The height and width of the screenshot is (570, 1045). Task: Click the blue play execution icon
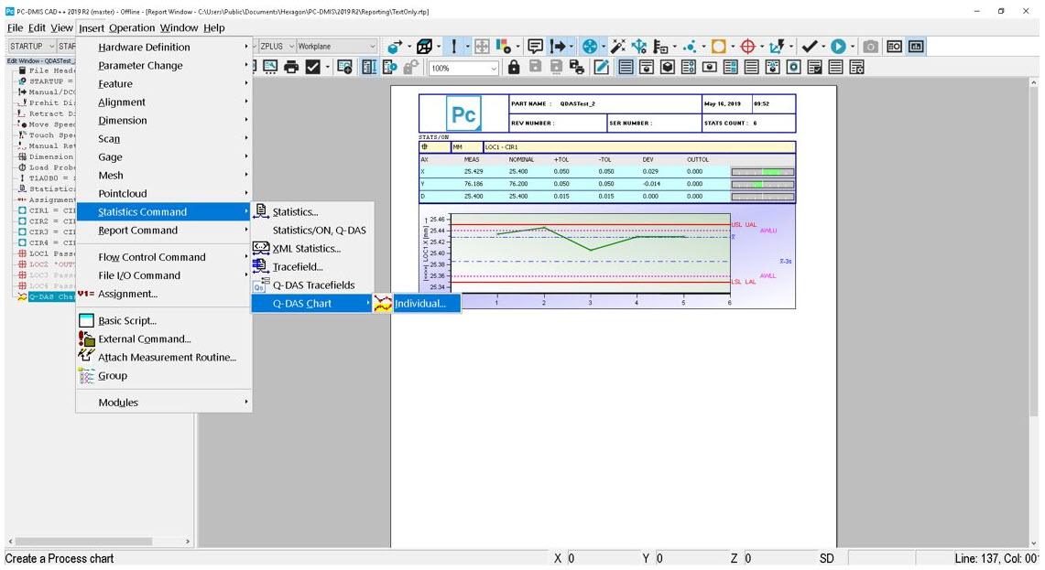[x=839, y=46]
